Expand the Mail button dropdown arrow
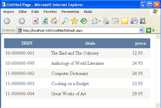The width and height of the screenshot is (161, 108). pos(99,21)
